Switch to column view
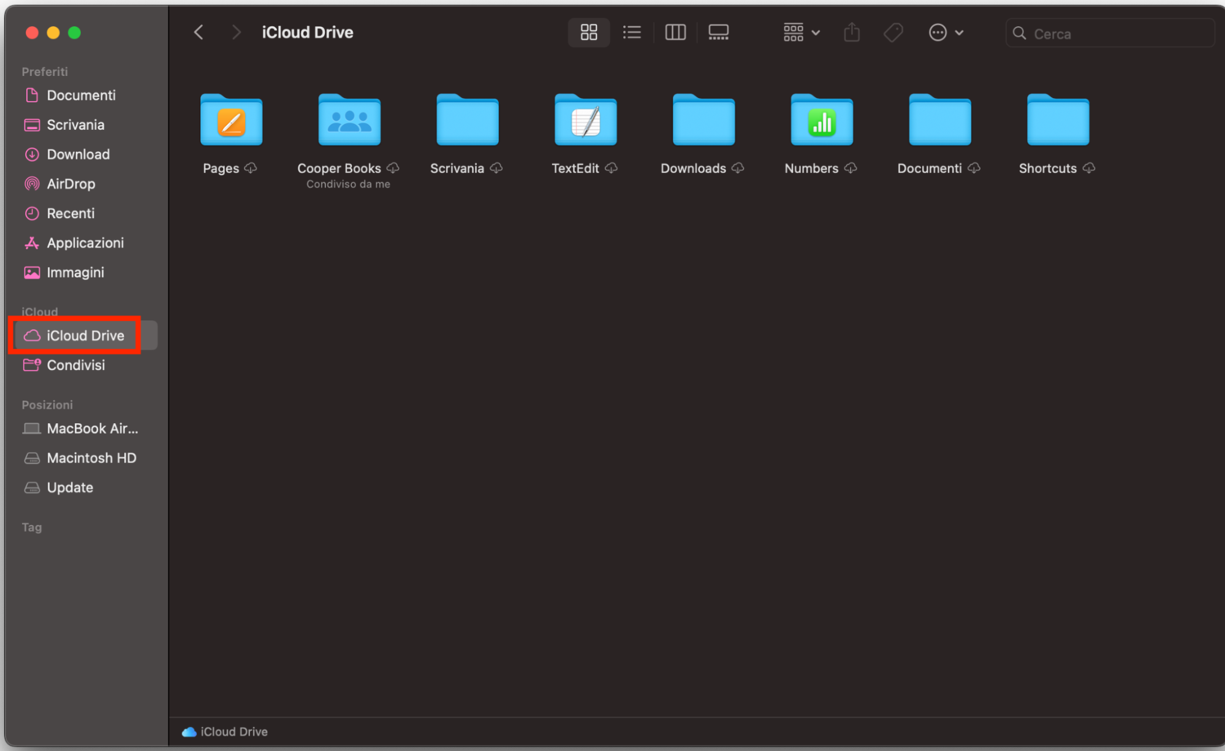Screen dimensions: 1225x751 [675, 32]
